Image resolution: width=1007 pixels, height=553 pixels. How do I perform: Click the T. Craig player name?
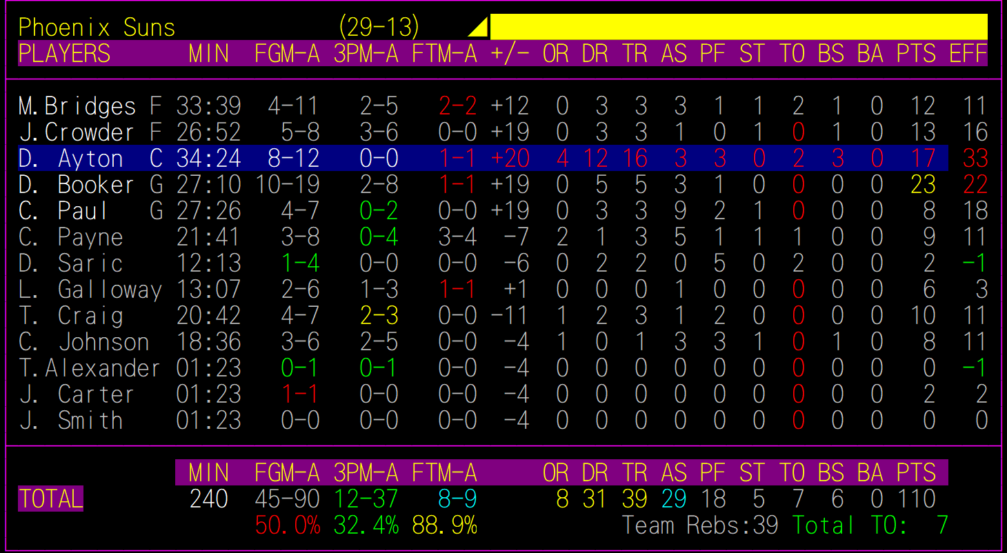click(70, 316)
